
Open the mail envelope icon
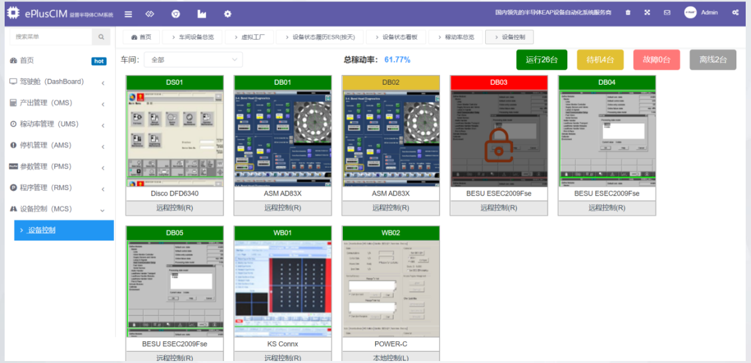click(667, 13)
